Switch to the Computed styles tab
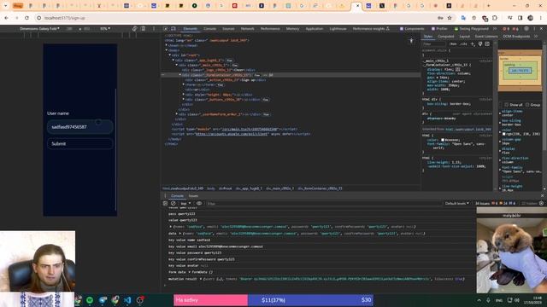The height and width of the screenshot is (307, 547). coord(445,36)
